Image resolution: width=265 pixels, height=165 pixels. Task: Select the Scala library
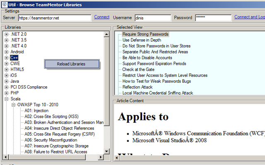16,99
